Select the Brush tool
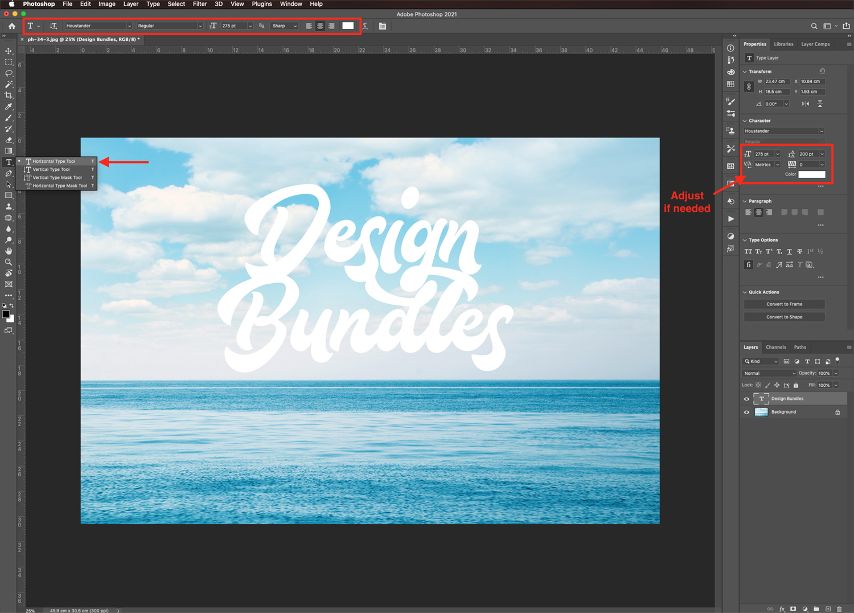Viewport: 854px width, 613px height. coord(9,118)
